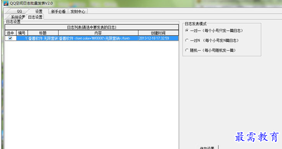Open the 设置 tab
The height and width of the screenshot is (149, 282).
click(x=39, y=11)
